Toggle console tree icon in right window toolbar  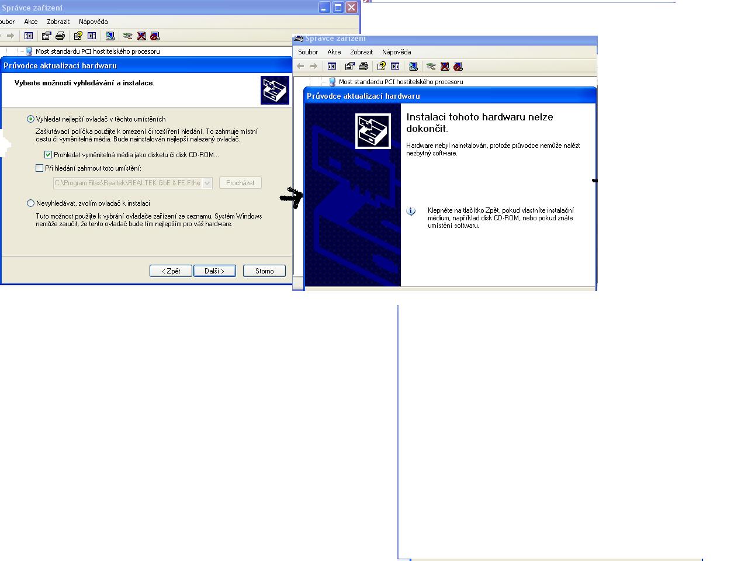[x=332, y=66]
